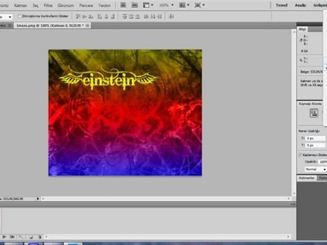This screenshot has height=245, width=327.
Task: Open the screen mode dropdown
Action: pos(200,5)
